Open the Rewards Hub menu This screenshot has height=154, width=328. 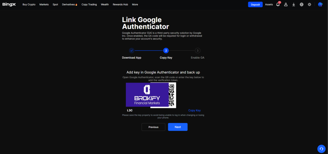click(x=120, y=4)
